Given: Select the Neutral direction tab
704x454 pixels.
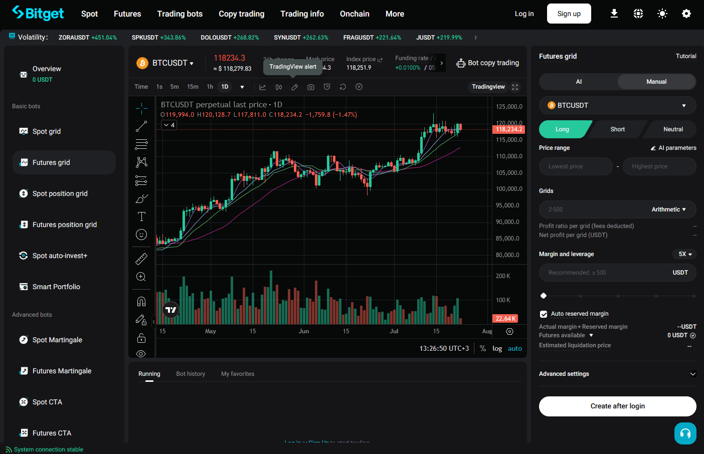Looking at the screenshot, I should 673,129.
